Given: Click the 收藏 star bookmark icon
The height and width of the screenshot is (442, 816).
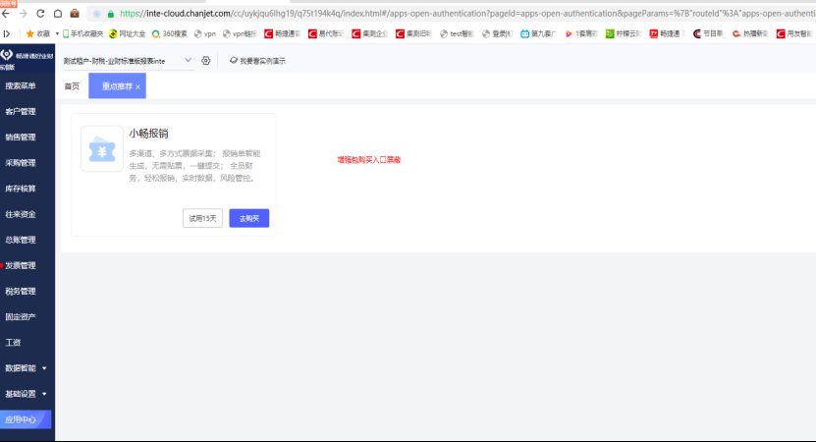Looking at the screenshot, I should [30, 33].
